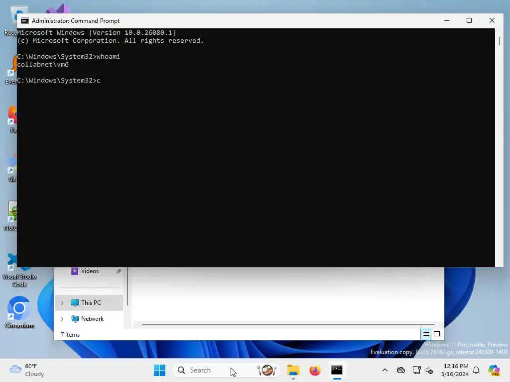Click the taskbar Search box
Viewport: 510px width, 382px height.
[x=227, y=370]
